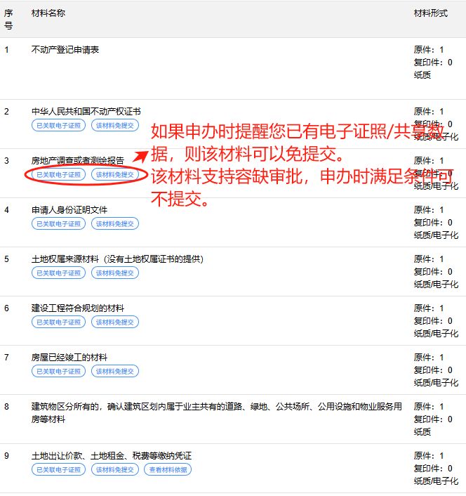This screenshot has height=496, width=466.
Task: Click 已关联电子证照 tag under 房屋已经竣工的材料
Action: (x=59, y=371)
